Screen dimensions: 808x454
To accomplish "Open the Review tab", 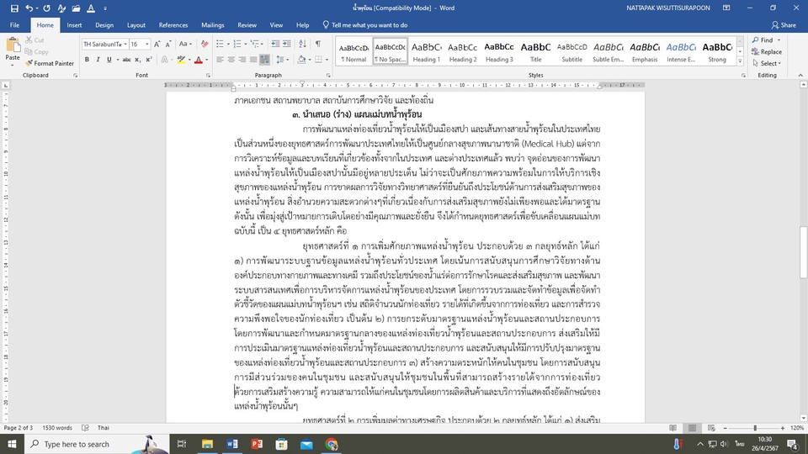I will point(247,24).
